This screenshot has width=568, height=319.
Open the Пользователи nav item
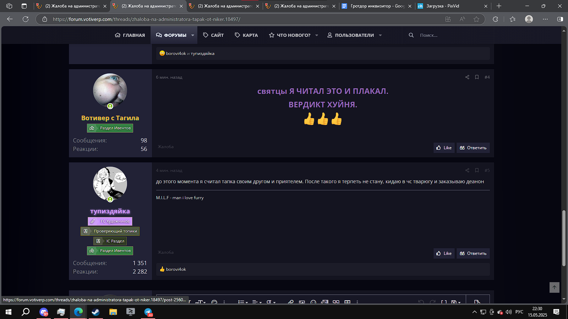click(351, 35)
